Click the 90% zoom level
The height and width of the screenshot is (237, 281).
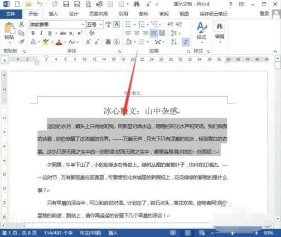268,233
